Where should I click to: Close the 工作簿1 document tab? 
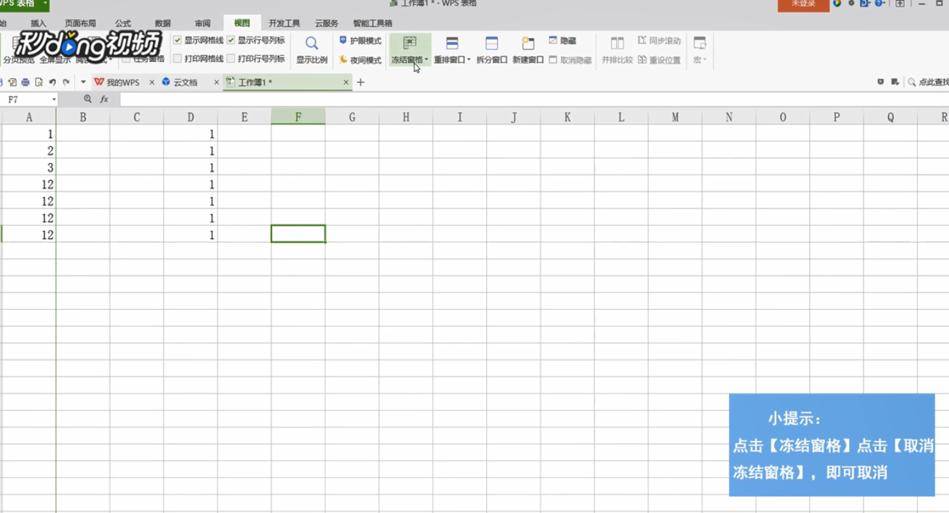pos(346,82)
